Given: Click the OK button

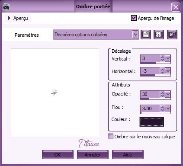Looking at the screenshot, I should (58, 155).
